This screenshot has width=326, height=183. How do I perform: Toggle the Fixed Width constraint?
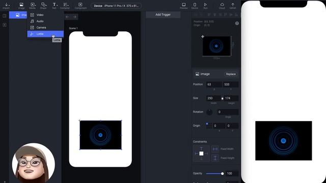pos(215,149)
